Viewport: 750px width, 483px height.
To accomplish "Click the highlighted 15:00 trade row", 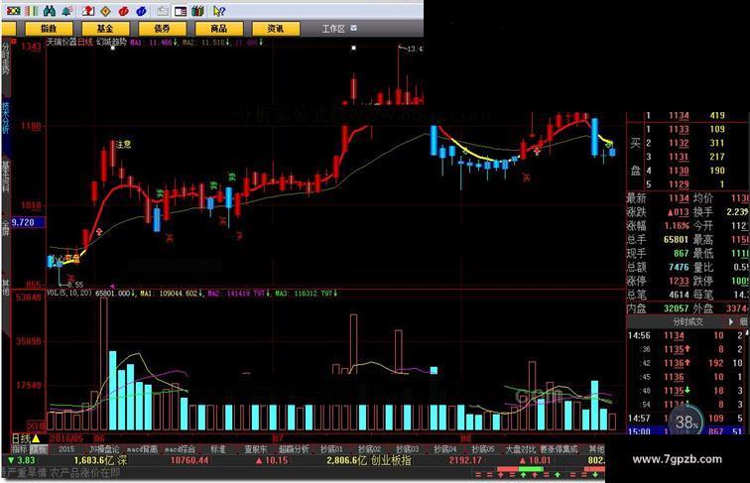I will tap(687, 431).
